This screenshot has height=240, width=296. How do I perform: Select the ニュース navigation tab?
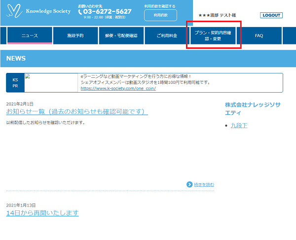click(30, 35)
